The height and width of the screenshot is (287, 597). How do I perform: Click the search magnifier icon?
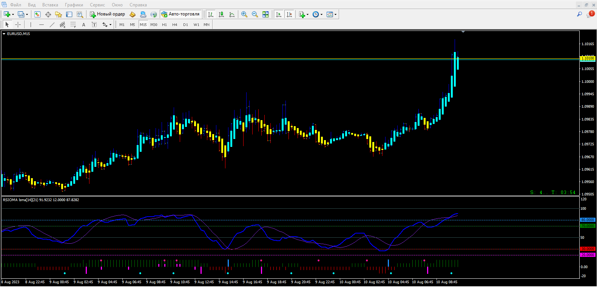[579, 14]
